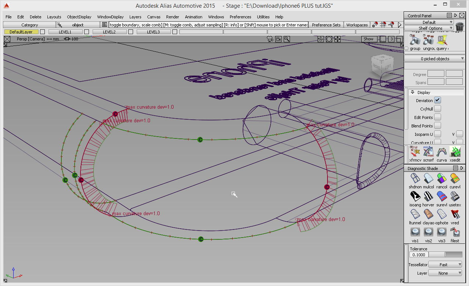This screenshot has width=469, height=286.
Task: Expand the Diagnostic Shade panel arrow
Action: click(x=462, y=168)
